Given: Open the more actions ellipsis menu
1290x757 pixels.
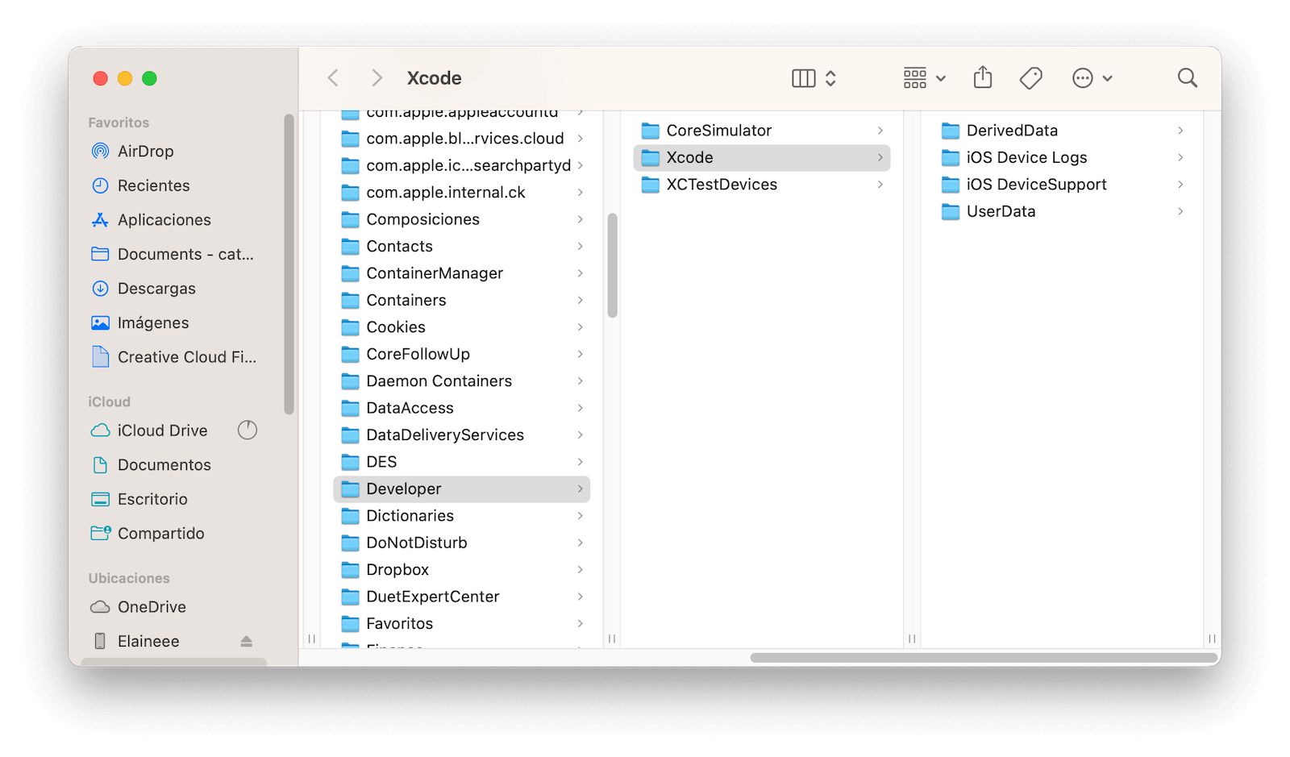Looking at the screenshot, I should [x=1092, y=78].
